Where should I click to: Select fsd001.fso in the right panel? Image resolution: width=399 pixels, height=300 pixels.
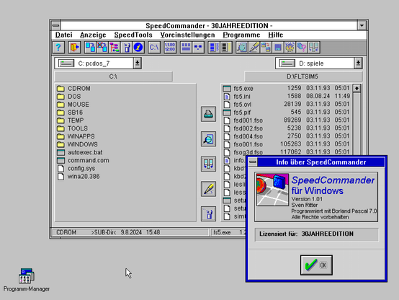(287, 120)
